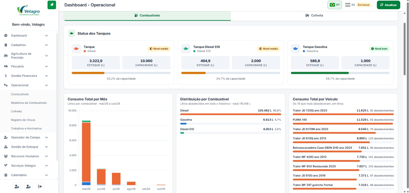Click the blue Gasolina tank icon
Screen dimensions: 409x193
296,49
